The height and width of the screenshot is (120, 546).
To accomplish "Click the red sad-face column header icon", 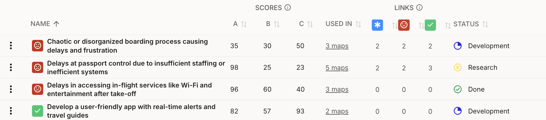I will (404, 25).
